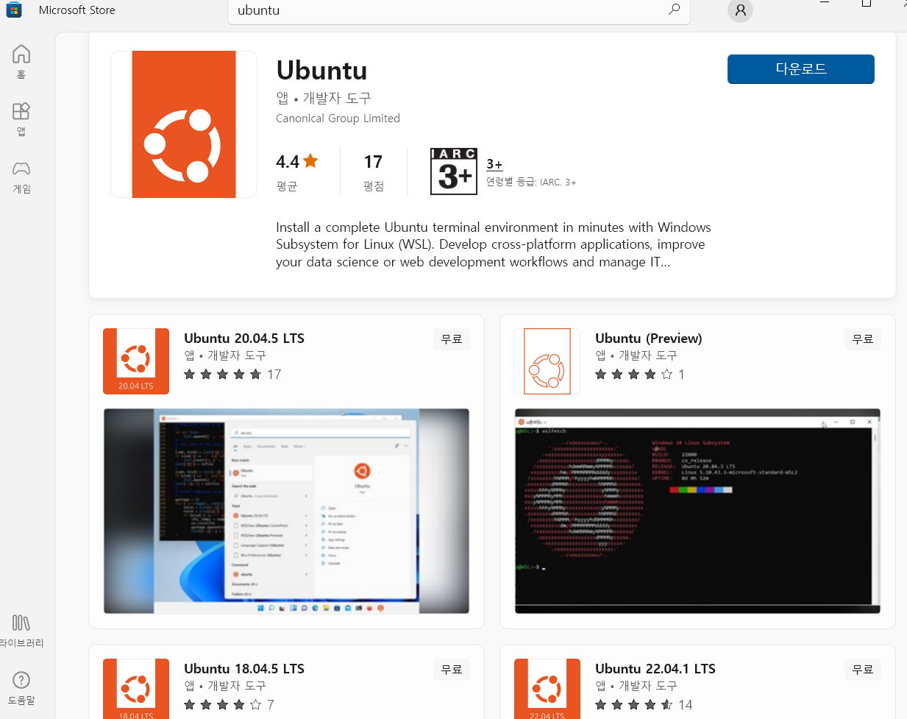Click the Ubuntu 18.04 LTS app icon

[136, 689]
